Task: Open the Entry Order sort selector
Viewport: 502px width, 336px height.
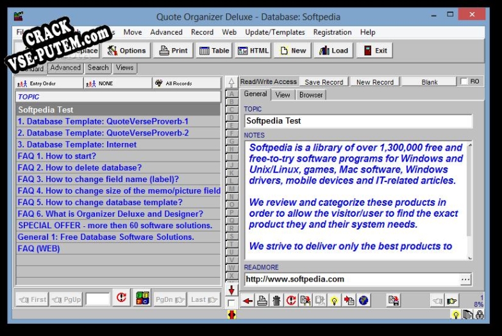Action: point(49,83)
